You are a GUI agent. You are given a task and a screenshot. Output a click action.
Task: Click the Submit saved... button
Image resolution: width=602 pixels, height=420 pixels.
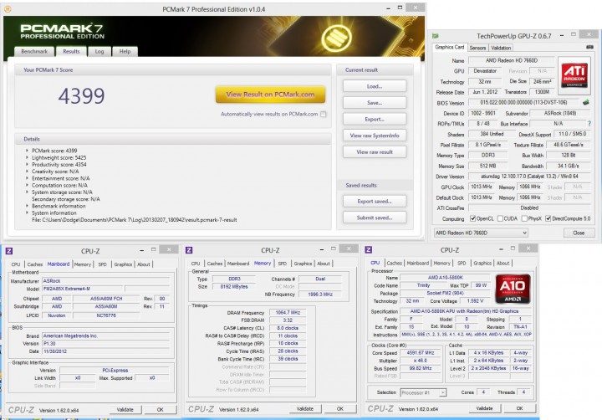point(375,218)
